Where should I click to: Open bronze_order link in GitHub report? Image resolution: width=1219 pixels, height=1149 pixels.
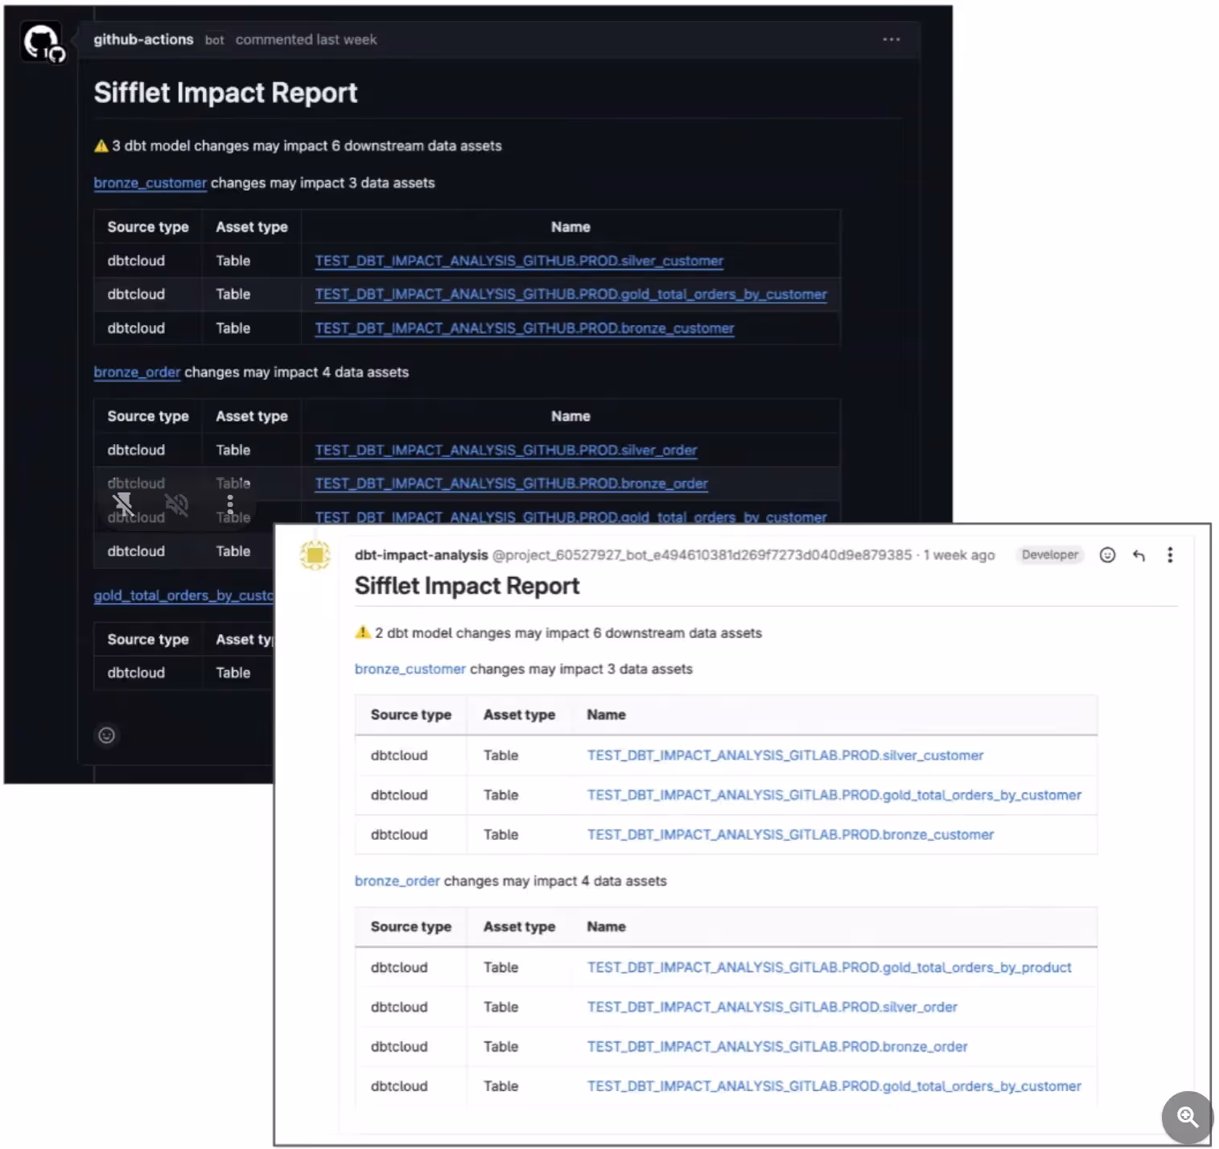coord(137,372)
